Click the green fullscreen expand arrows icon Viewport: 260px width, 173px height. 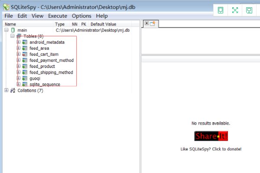[x=235, y=10]
